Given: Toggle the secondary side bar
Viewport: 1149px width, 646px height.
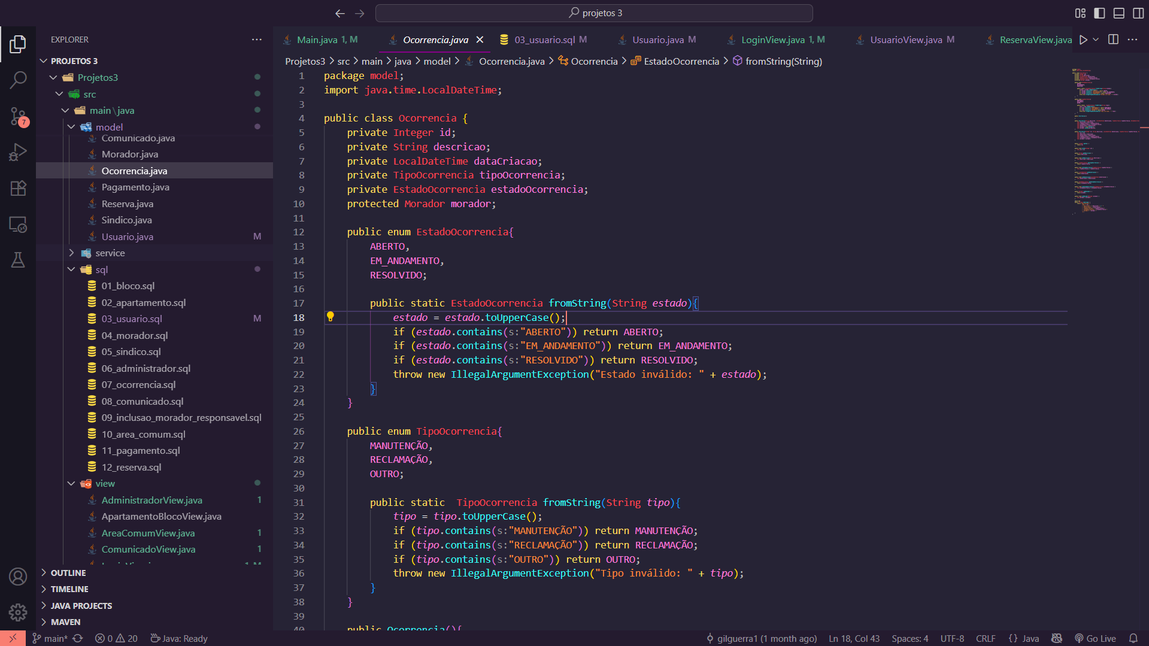Looking at the screenshot, I should (1138, 13).
